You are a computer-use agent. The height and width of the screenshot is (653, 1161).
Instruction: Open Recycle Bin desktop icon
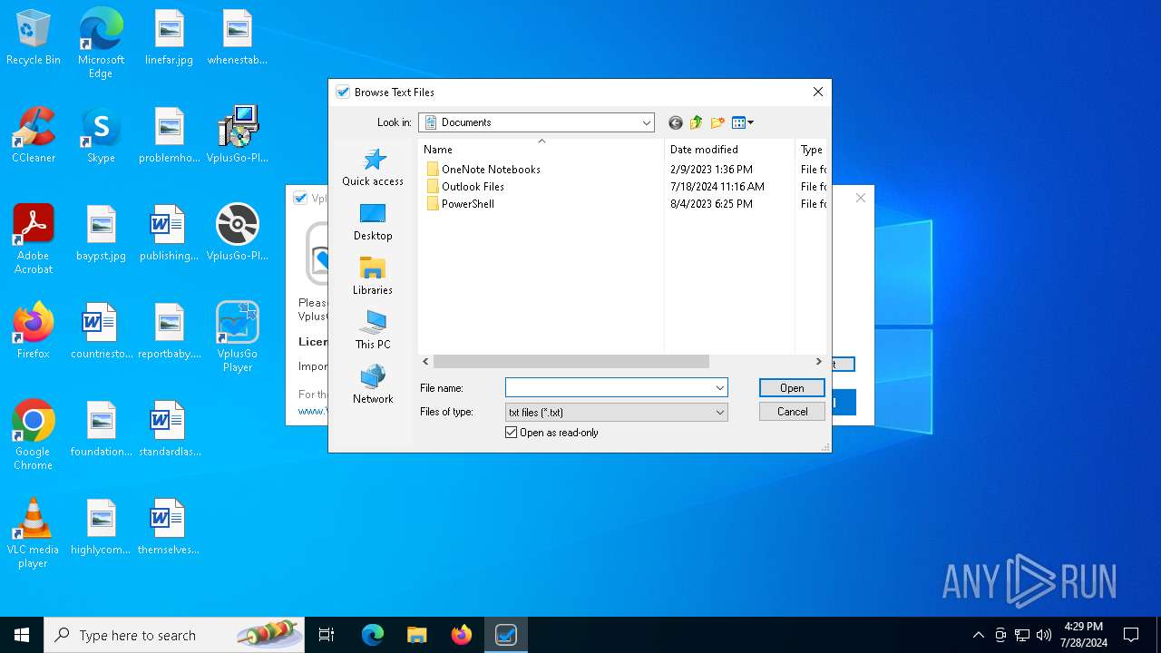click(x=34, y=38)
